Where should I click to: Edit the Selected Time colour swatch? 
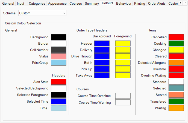(59, 102)
